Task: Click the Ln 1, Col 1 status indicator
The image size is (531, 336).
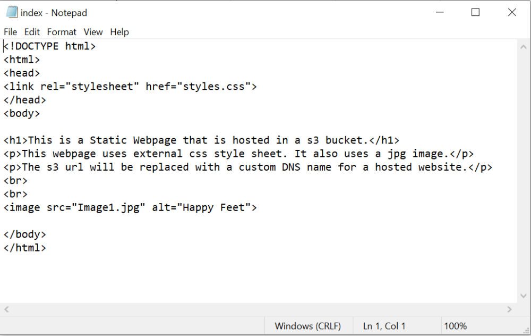Action: pyautogui.click(x=384, y=326)
